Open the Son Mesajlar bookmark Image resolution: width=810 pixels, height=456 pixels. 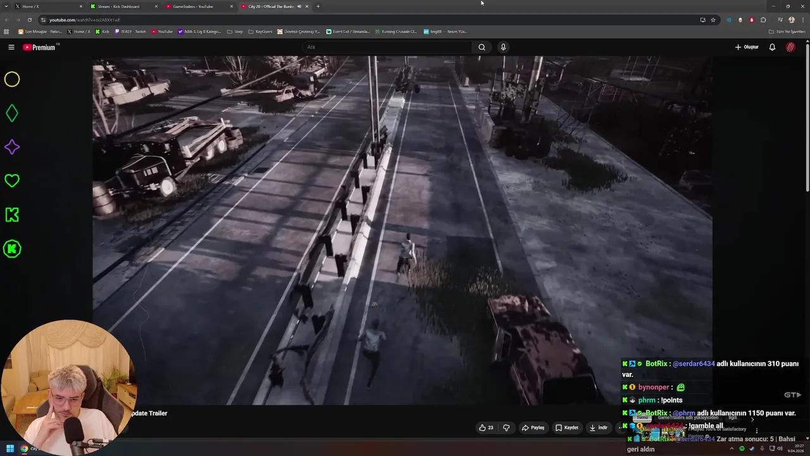(40, 31)
